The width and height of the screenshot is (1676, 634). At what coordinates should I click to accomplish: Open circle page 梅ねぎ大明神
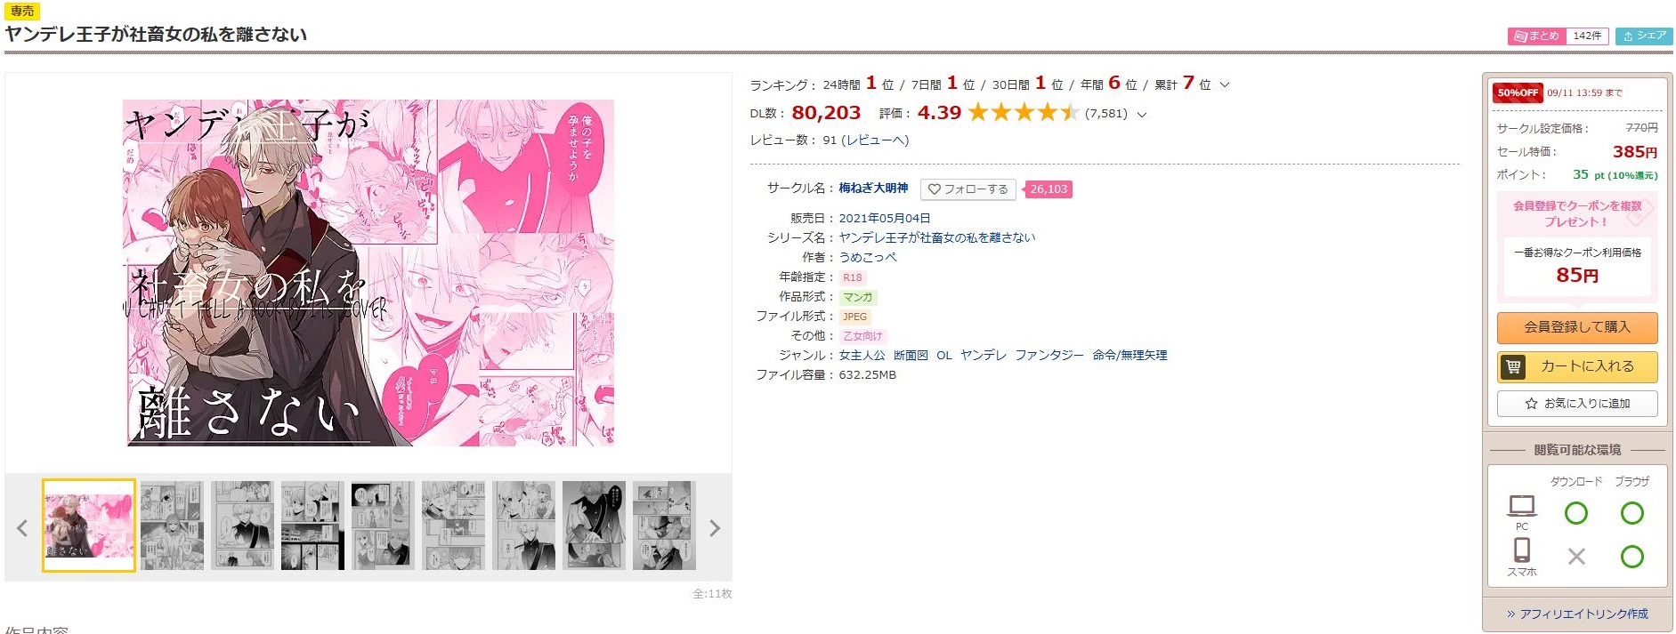pos(873,189)
